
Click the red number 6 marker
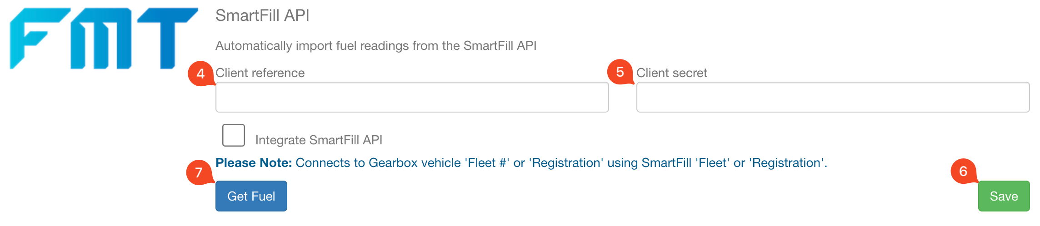pyautogui.click(x=963, y=171)
